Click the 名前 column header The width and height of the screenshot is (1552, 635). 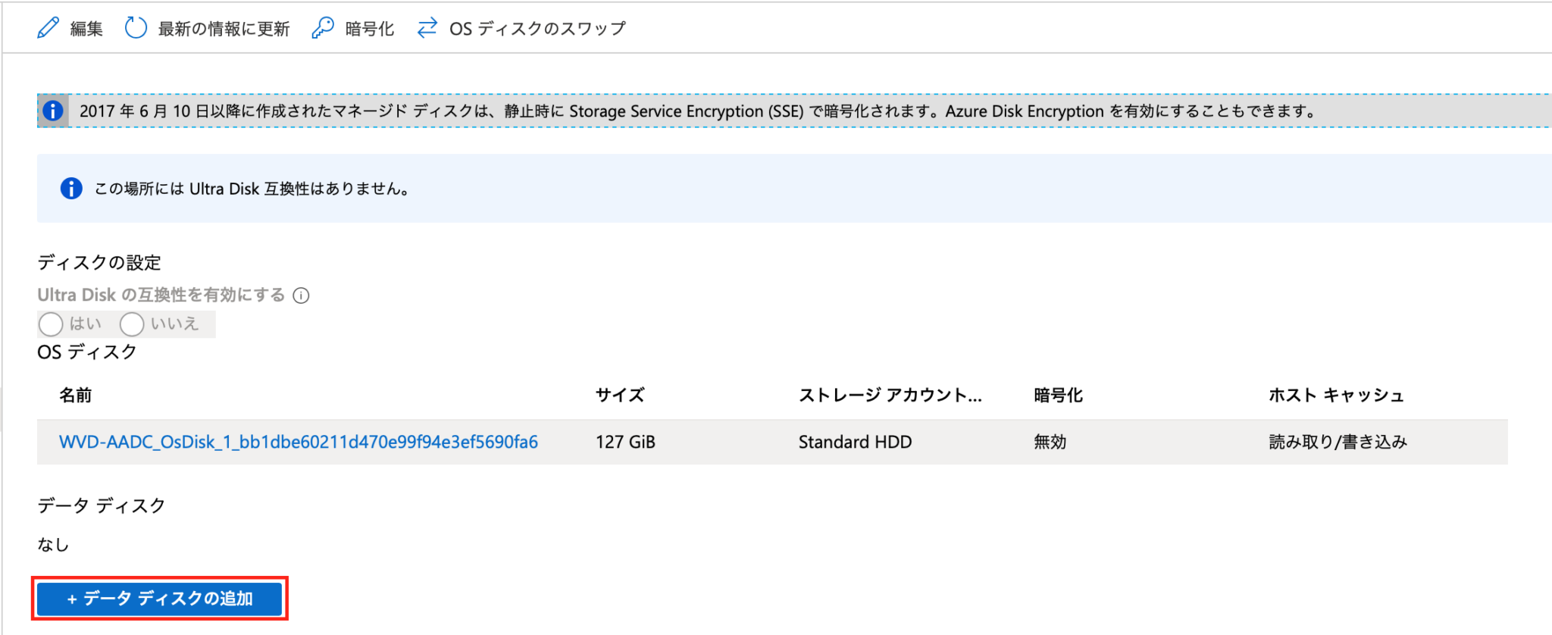point(76,395)
